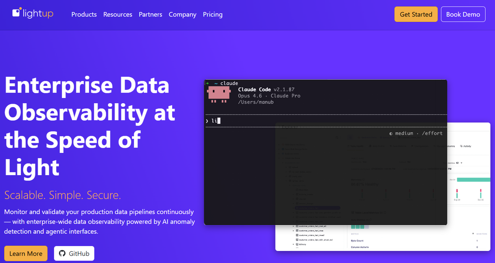This screenshot has width=495, height=263.
Task: Click the 'Scalable. Simple. Secure.' tagline
Action: click(x=62, y=195)
